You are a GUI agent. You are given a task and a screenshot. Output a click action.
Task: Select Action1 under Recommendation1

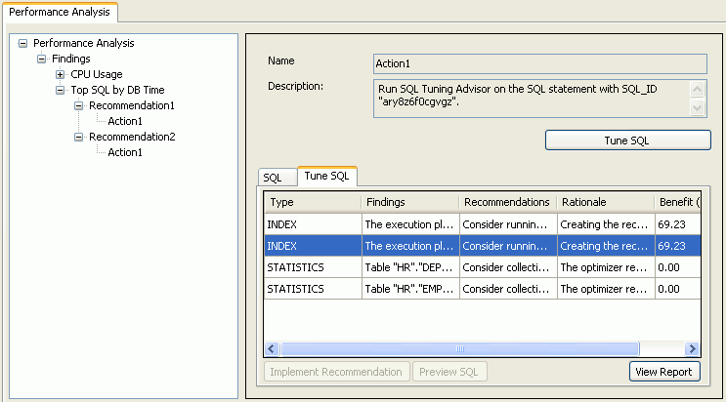[125, 121]
